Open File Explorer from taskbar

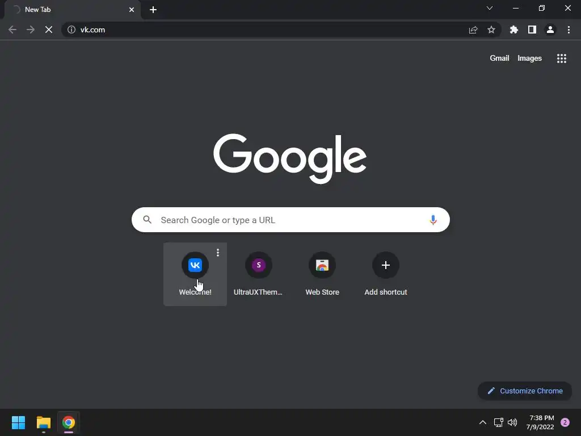pos(43,422)
